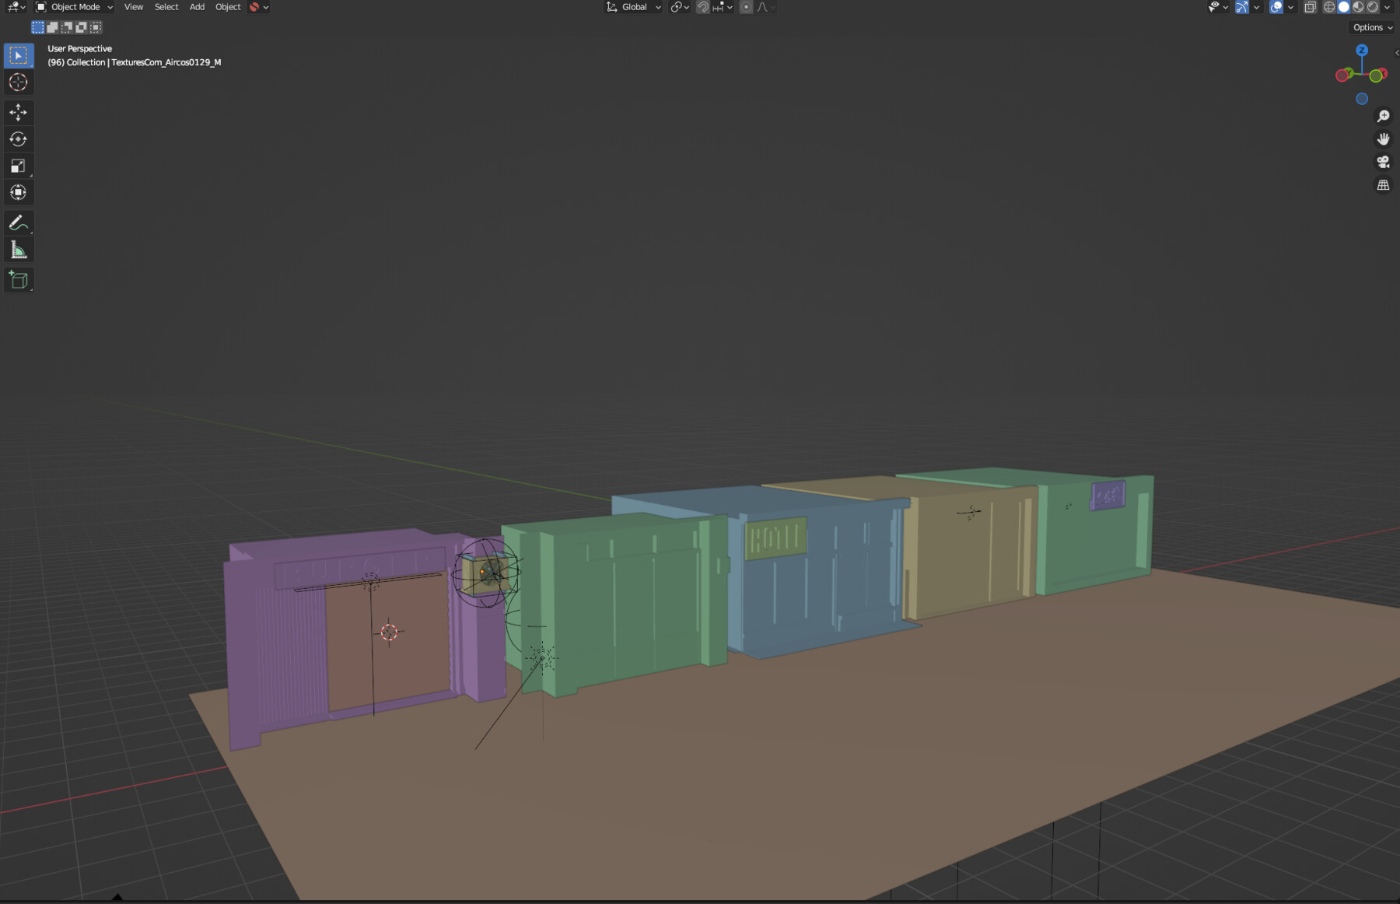
Task: Activate Zoom in the viewport sidebar
Action: click(x=1384, y=115)
